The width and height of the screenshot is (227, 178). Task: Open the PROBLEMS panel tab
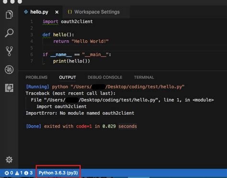click(x=36, y=78)
